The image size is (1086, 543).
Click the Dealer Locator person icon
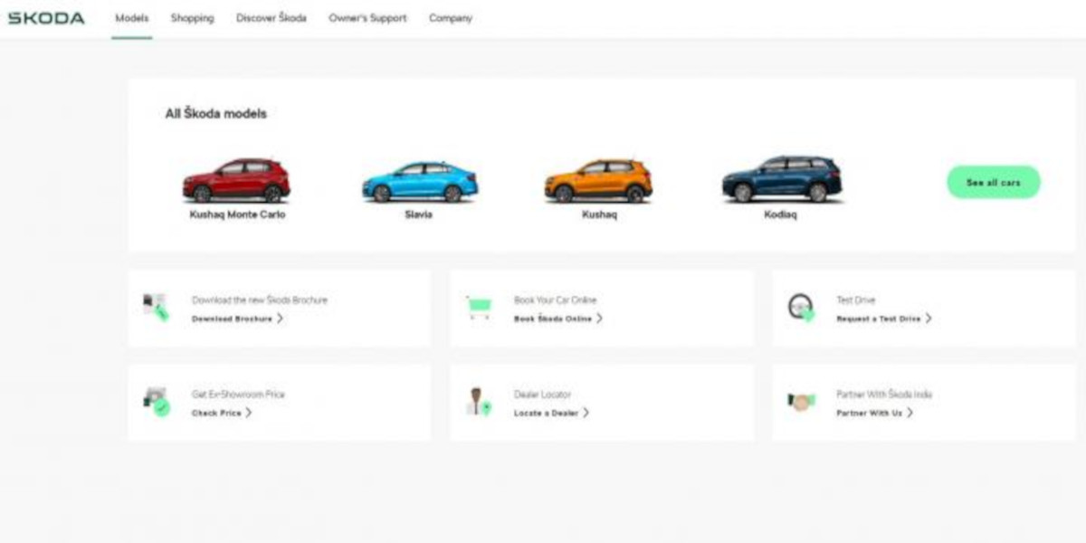pyautogui.click(x=478, y=402)
